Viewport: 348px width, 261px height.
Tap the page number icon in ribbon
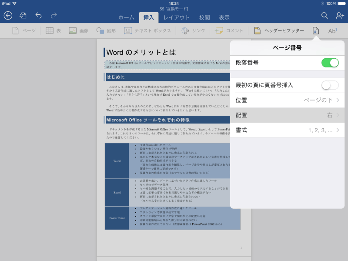click(x=316, y=30)
